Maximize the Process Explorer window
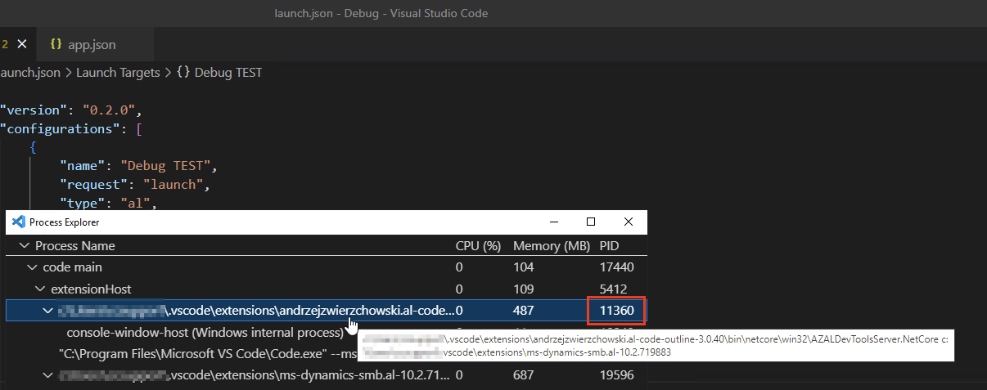Image resolution: width=987 pixels, height=390 pixels. [x=591, y=222]
